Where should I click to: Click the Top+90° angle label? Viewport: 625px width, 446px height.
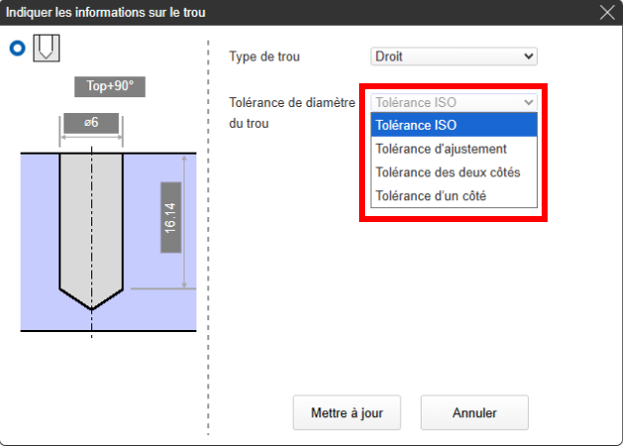pos(109,86)
